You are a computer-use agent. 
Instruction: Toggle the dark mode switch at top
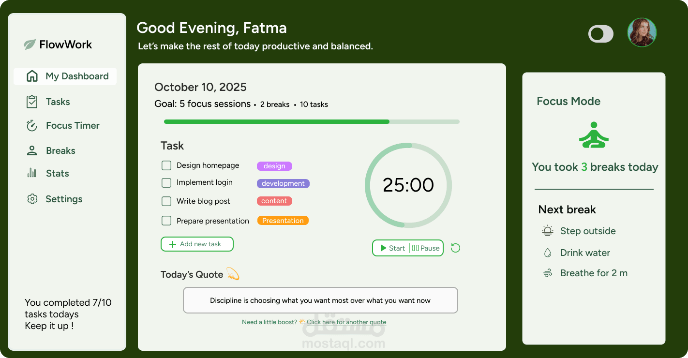[600, 34]
